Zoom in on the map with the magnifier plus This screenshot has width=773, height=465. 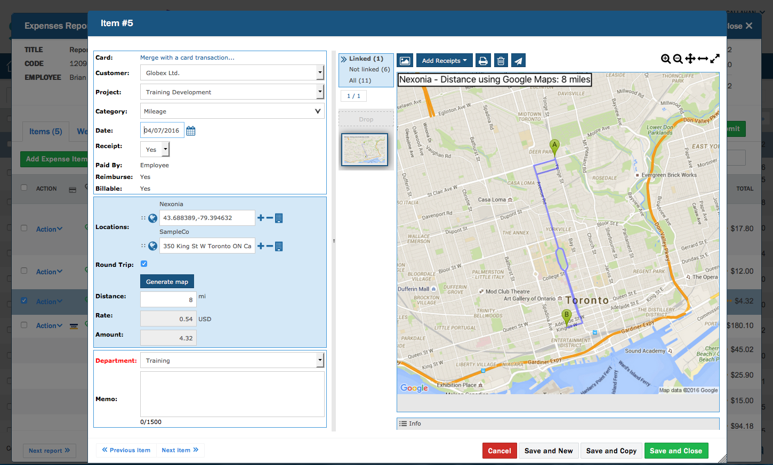666,59
